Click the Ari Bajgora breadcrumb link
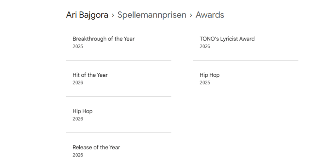Viewport: 320px width, 167px height. coord(87,15)
